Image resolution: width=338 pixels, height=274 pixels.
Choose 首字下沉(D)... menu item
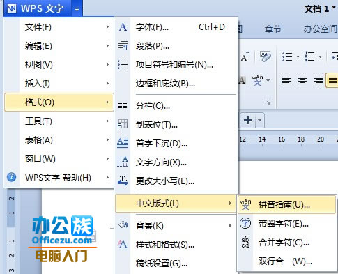tap(176, 144)
